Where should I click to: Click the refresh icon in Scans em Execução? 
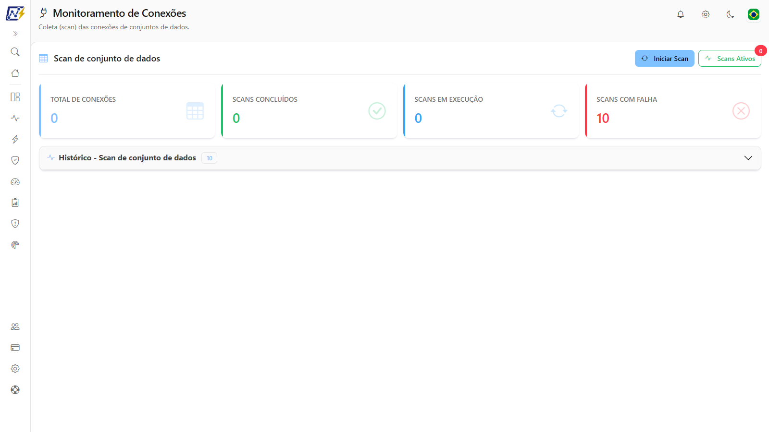tap(559, 111)
